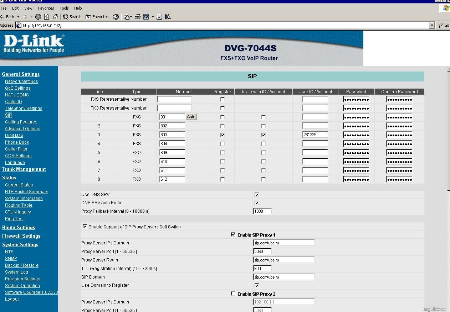The image size is (450, 312).
Task: Open the STUN Inquiry link
Action: [18, 212]
